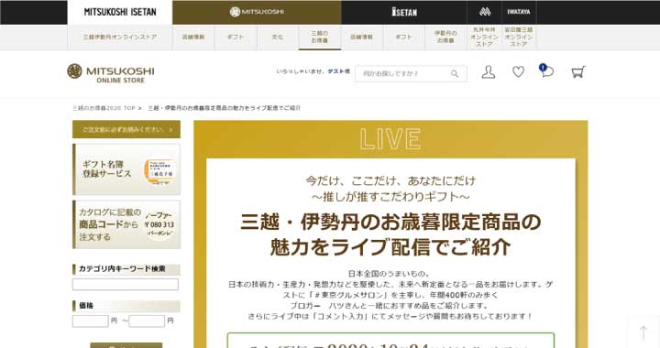Click the Mitsukoshi Online Store logo
This screenshot has width=660, height=348.
pyautogui.click(x=111, y=73)
